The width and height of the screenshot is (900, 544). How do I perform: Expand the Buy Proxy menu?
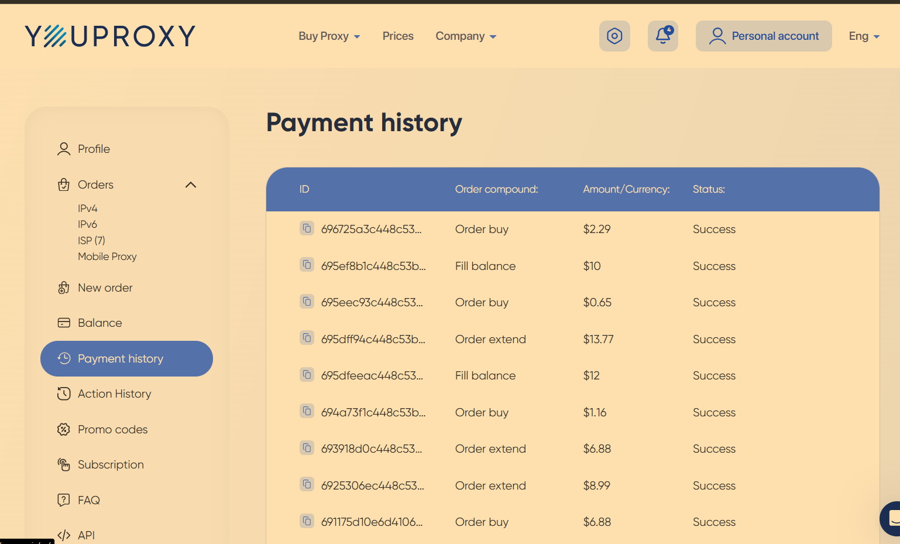329,36
